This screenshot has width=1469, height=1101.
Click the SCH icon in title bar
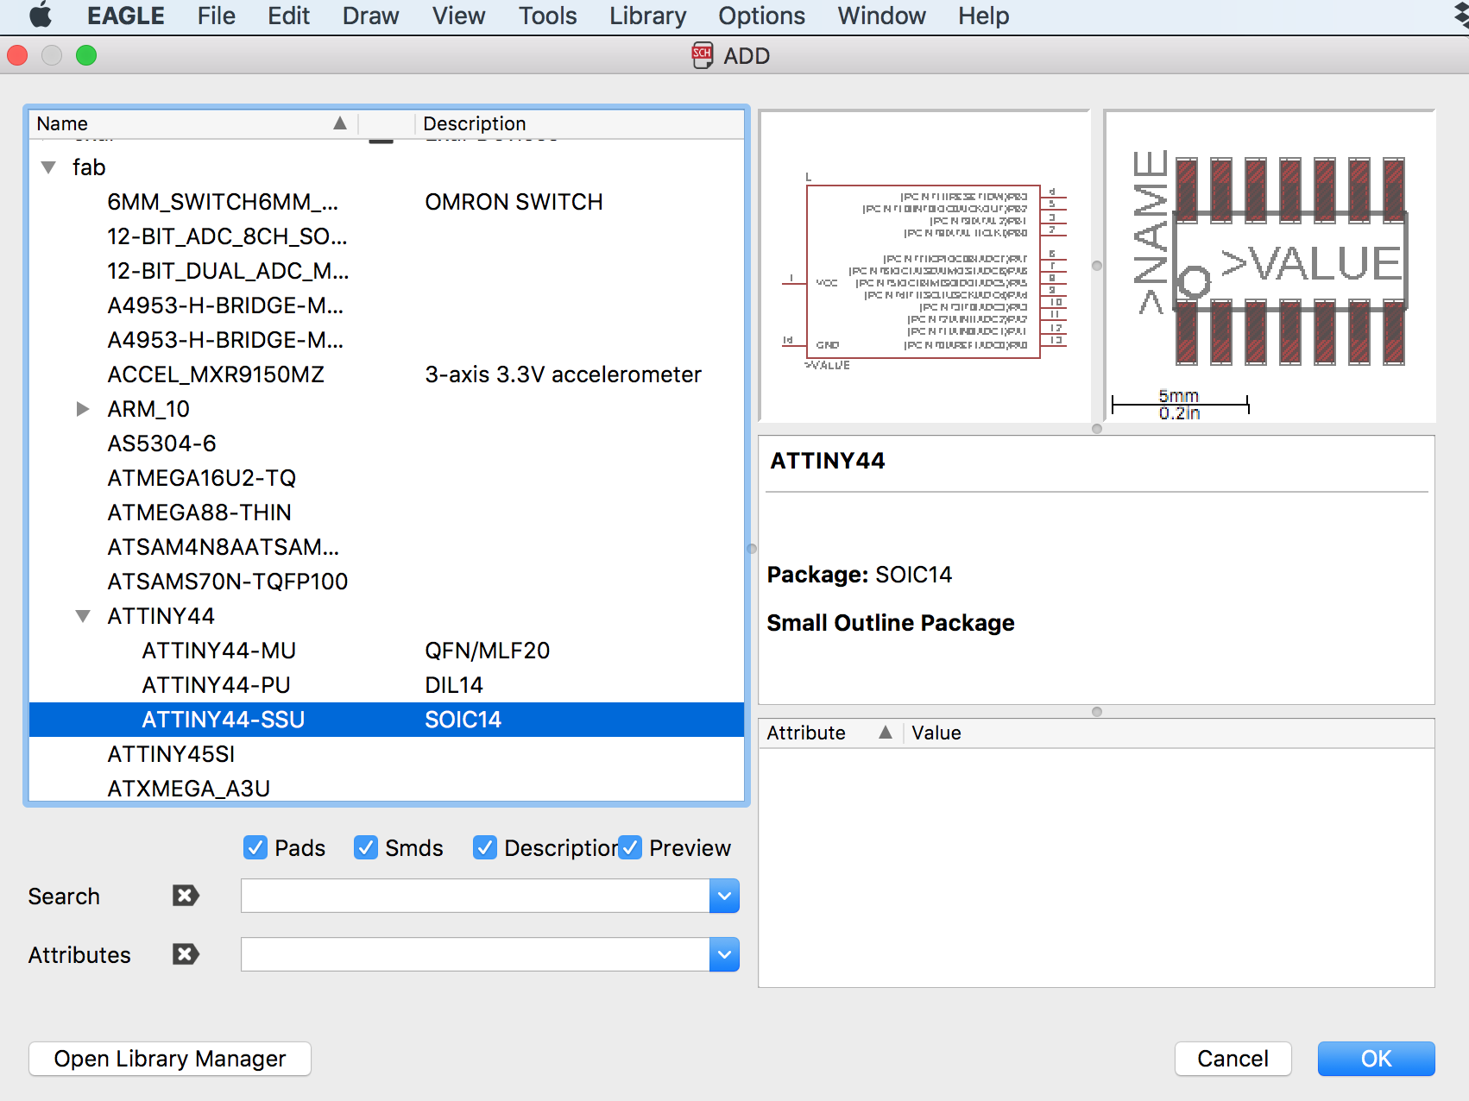(703, 55)
